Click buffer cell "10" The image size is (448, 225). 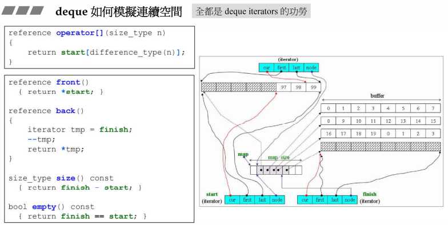tap(358, 121)
